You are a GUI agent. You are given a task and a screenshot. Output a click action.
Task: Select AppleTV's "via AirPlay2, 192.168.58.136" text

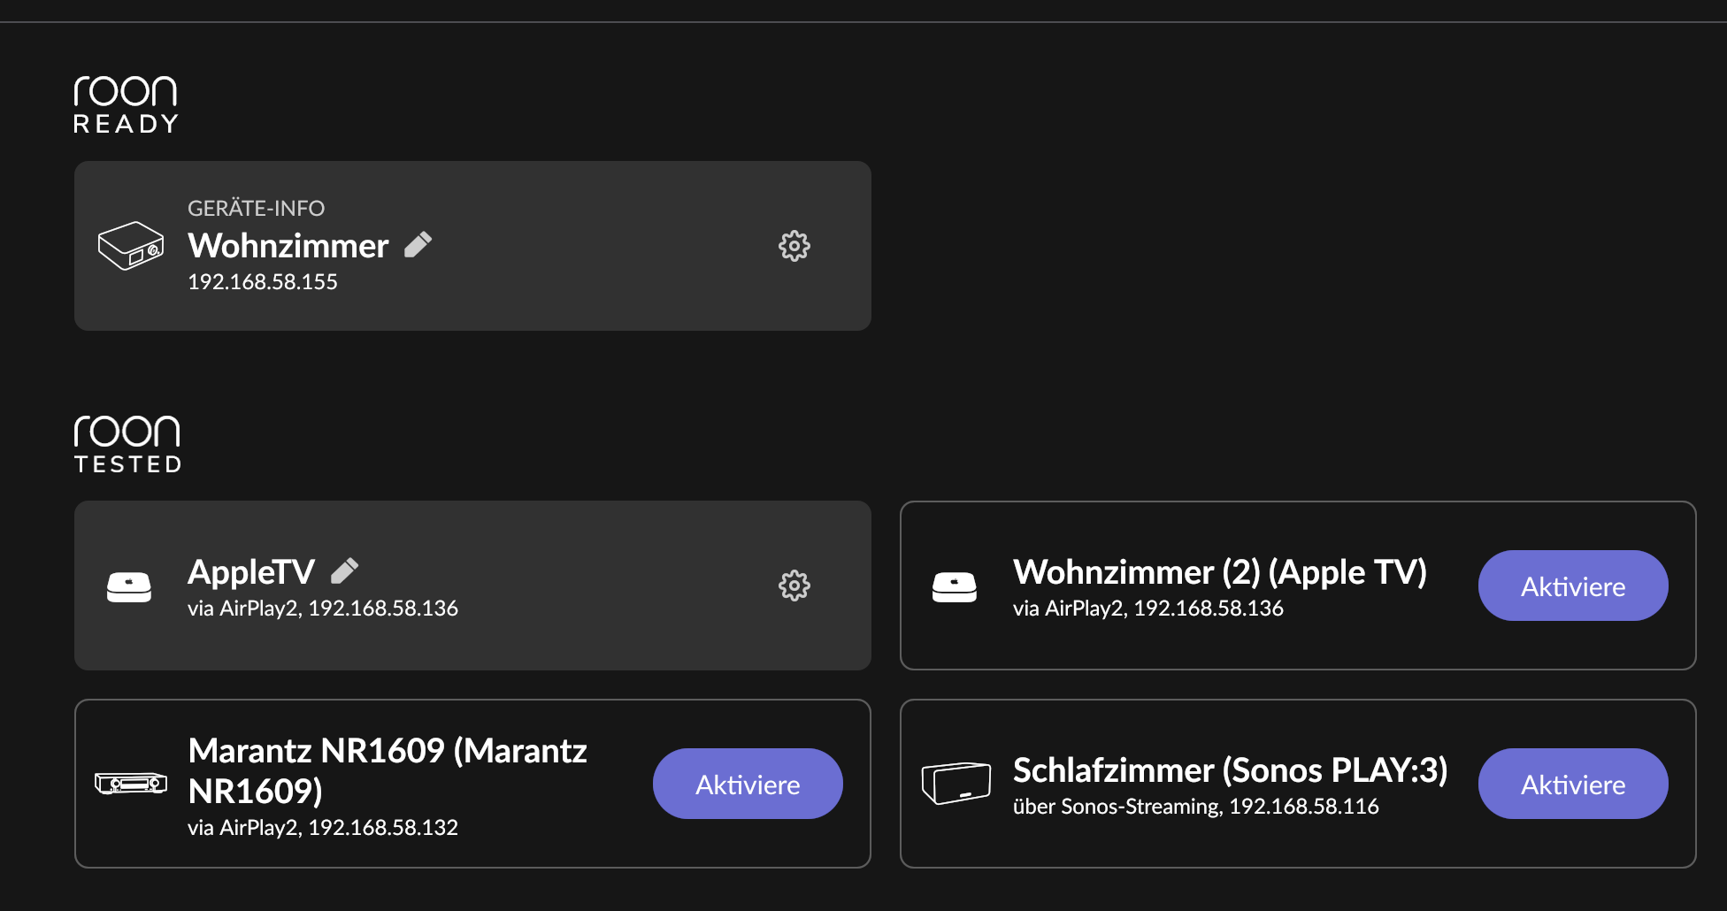pos(323,609)
